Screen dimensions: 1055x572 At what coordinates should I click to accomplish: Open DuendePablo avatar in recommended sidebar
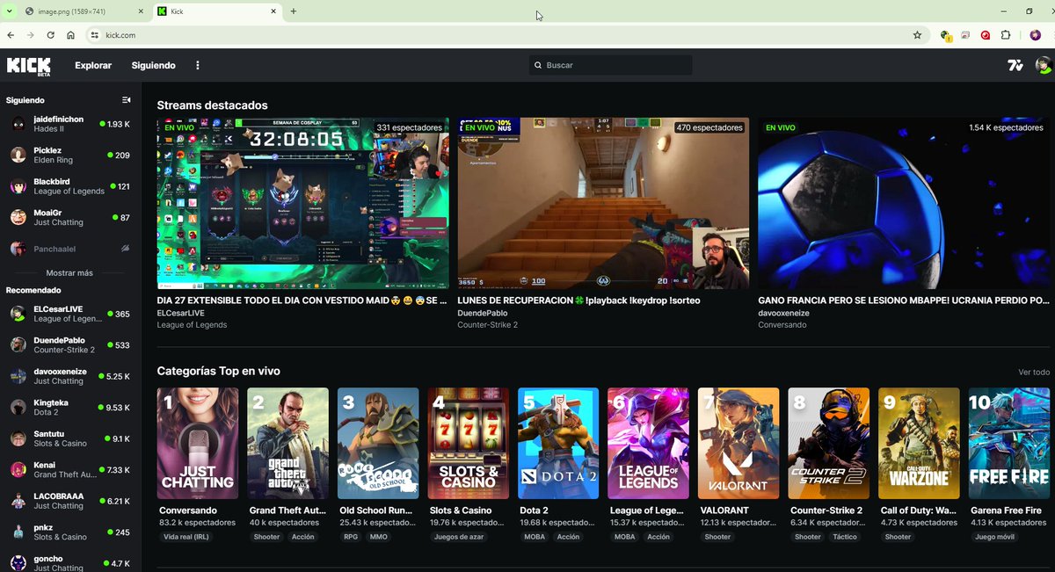pyautogui.click(x=18, y=345)
